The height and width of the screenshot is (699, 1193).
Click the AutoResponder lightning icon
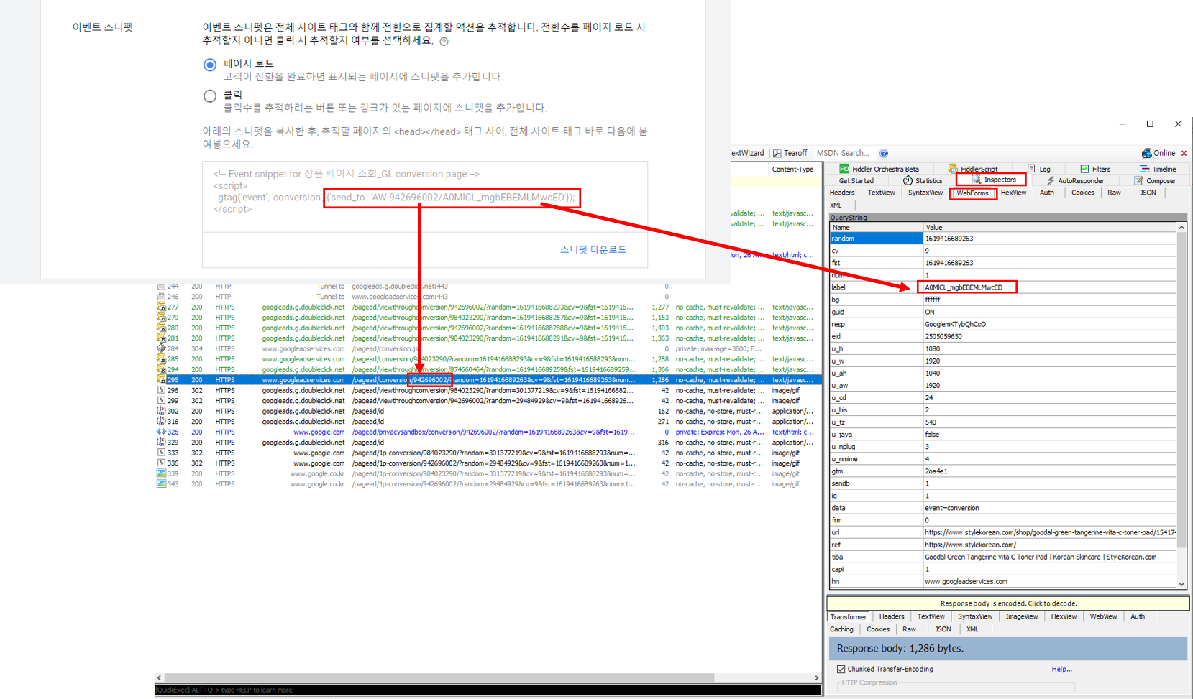[x=1051, y=181]
